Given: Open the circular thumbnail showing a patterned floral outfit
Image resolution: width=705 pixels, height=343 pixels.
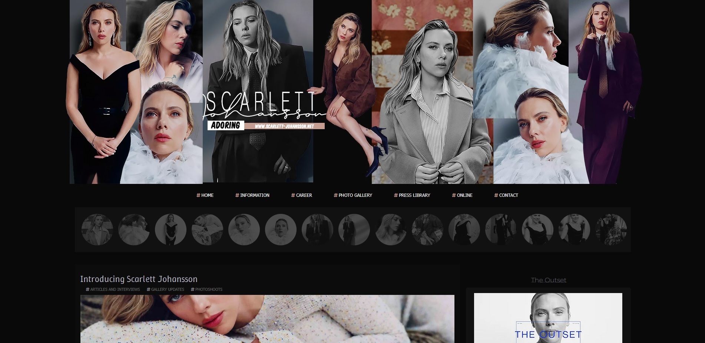Looking at the screenshot, I should click(x=427, y=230).
